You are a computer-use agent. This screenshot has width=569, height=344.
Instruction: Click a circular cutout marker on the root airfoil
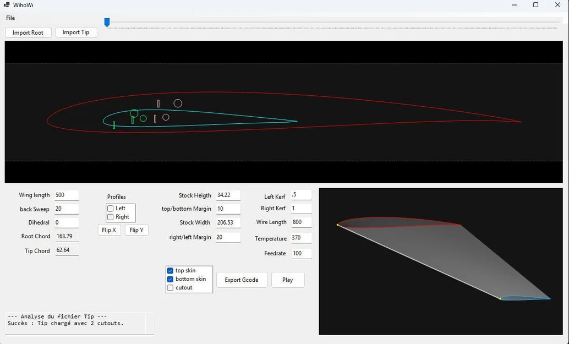click(177, 103)
